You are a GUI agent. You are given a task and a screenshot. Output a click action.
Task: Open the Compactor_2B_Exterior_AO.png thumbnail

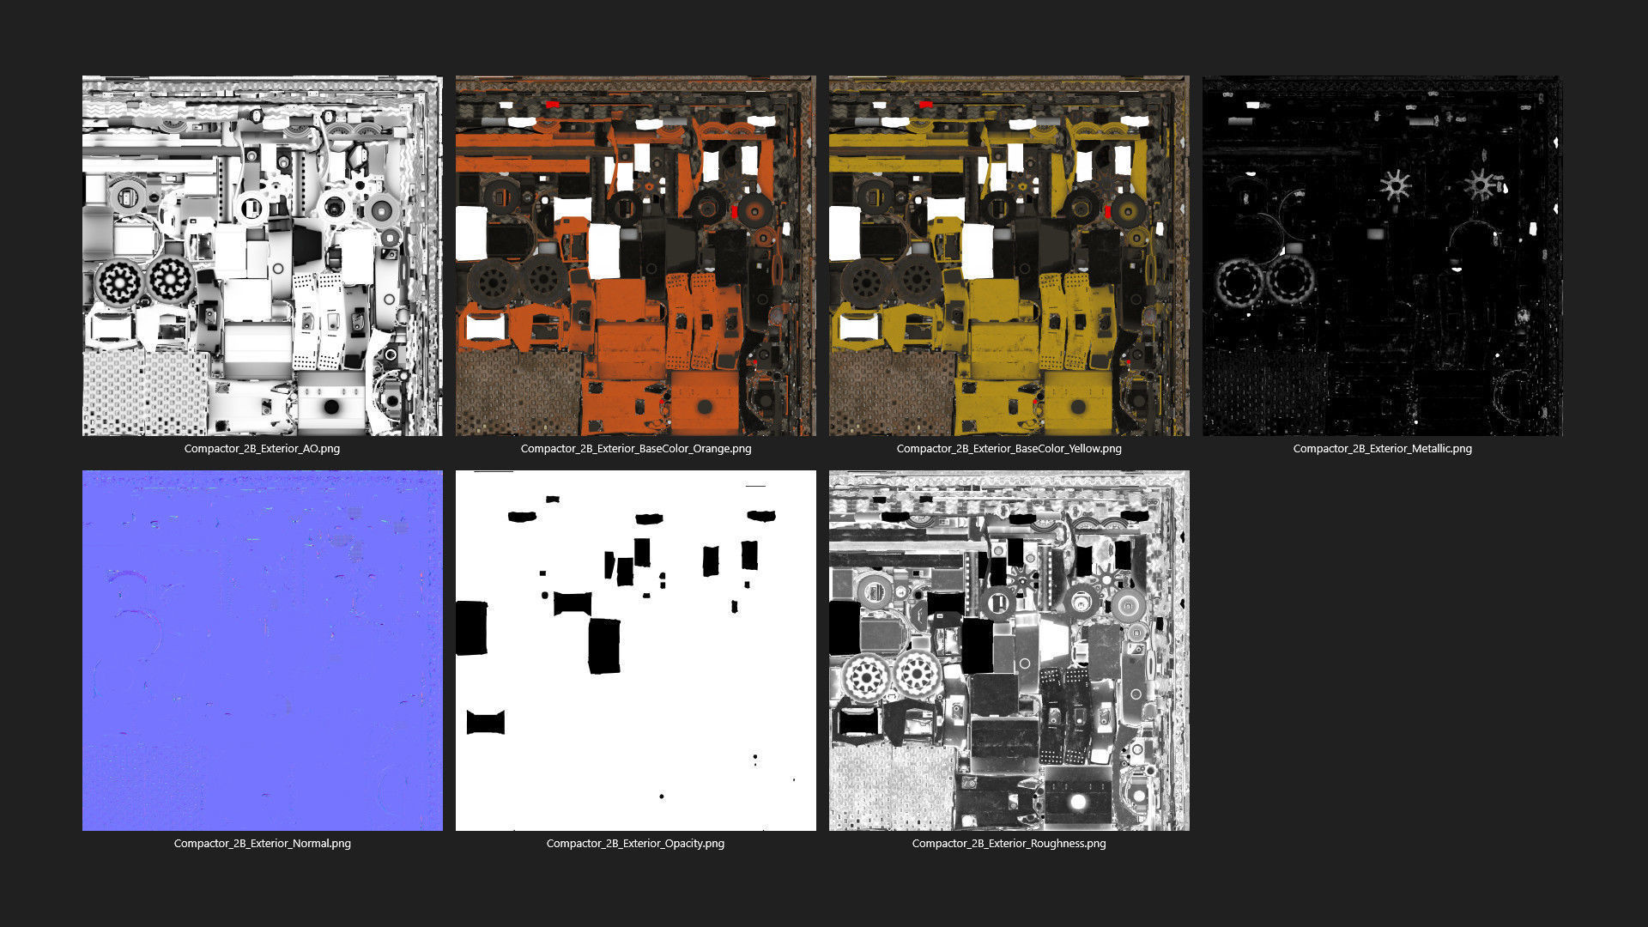click(x=262, y=255)
